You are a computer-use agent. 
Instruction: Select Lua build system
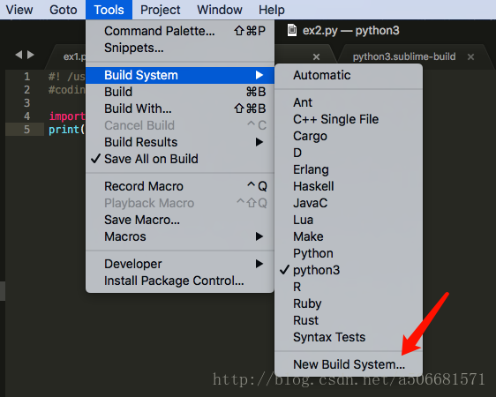pyautogui.click(x=349, y=220)
